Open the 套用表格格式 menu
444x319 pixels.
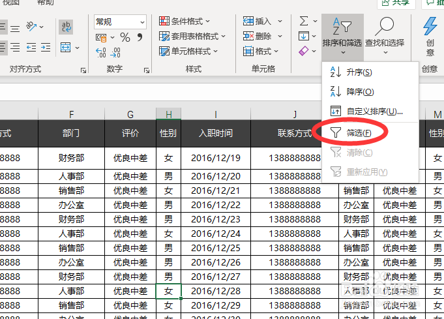point(192,37)
